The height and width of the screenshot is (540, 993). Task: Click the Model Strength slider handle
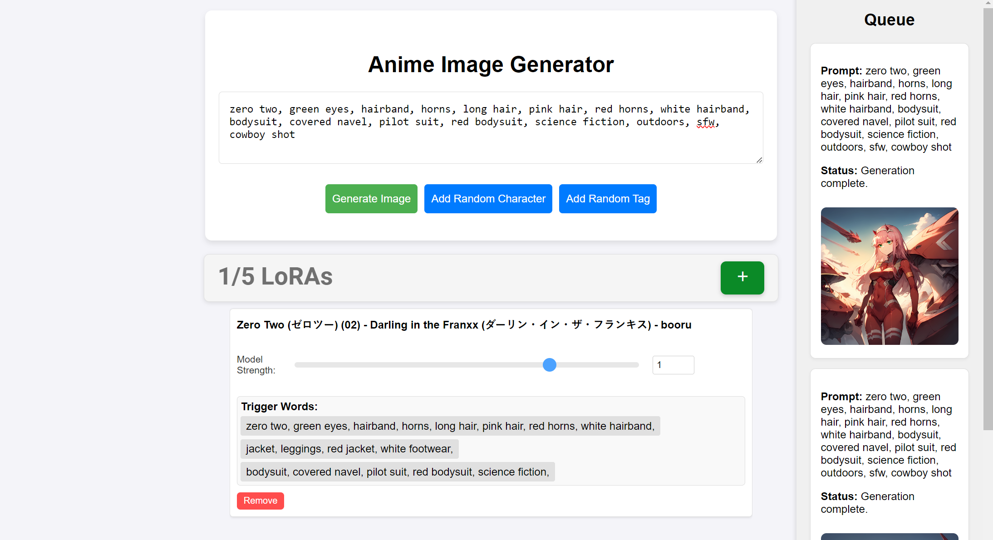click(x=549, y=365)
